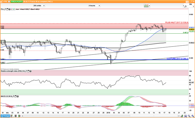Click the detach window icon in title bar
The image size is (195, 118).
[187, 2]
